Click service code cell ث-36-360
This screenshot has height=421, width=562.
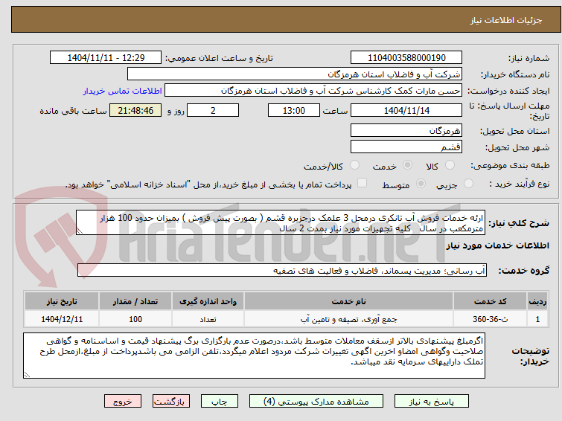[x=490, y=319]
